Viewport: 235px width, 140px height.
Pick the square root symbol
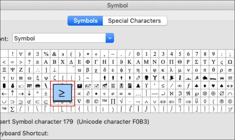[x=121, y=102]
